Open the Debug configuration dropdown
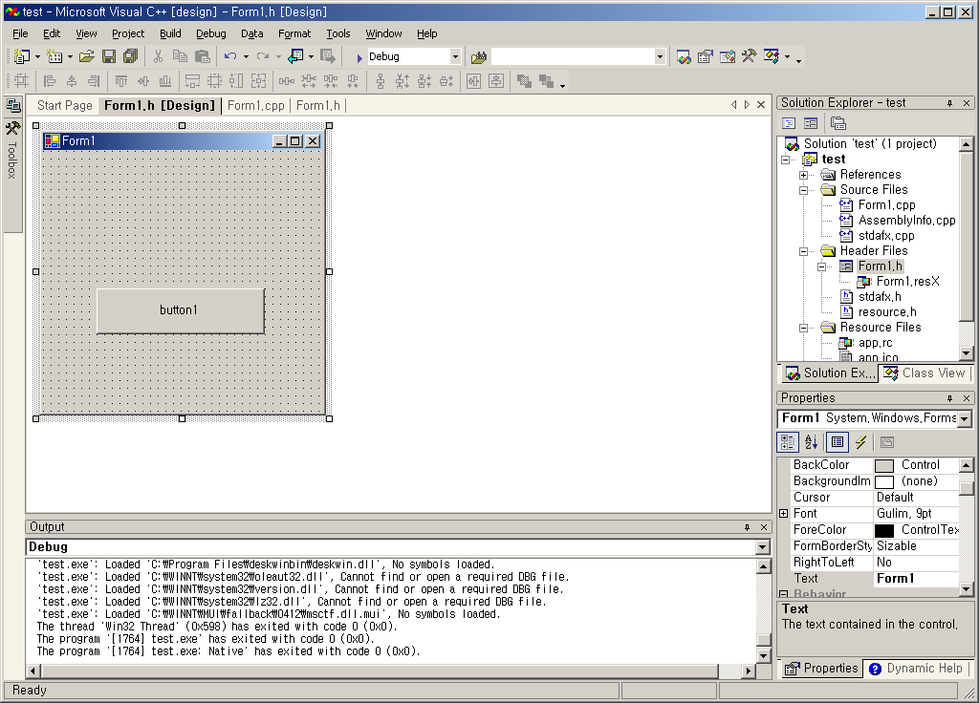This screenshot has height=703, width=979. [x=455, y=57]
